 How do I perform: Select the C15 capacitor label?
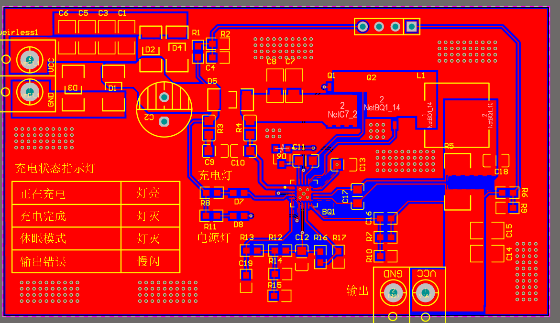[x=509, y=231]
